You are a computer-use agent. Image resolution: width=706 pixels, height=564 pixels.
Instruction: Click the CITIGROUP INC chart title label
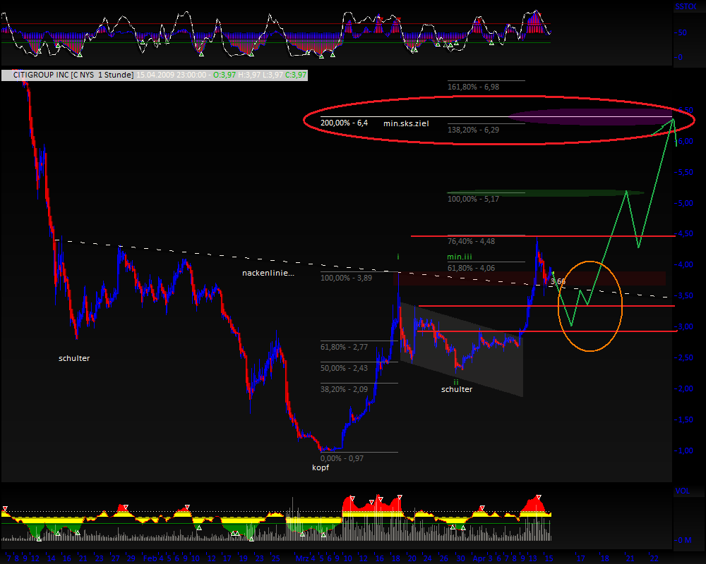74,75
